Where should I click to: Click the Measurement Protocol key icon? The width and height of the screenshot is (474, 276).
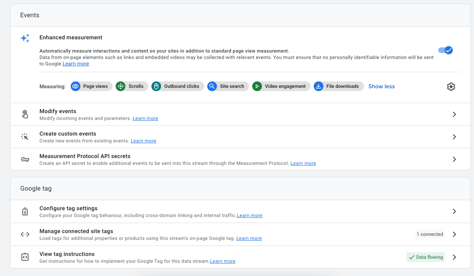(25, 159)
